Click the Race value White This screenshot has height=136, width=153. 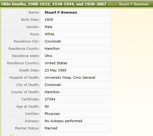coord(49,34)
